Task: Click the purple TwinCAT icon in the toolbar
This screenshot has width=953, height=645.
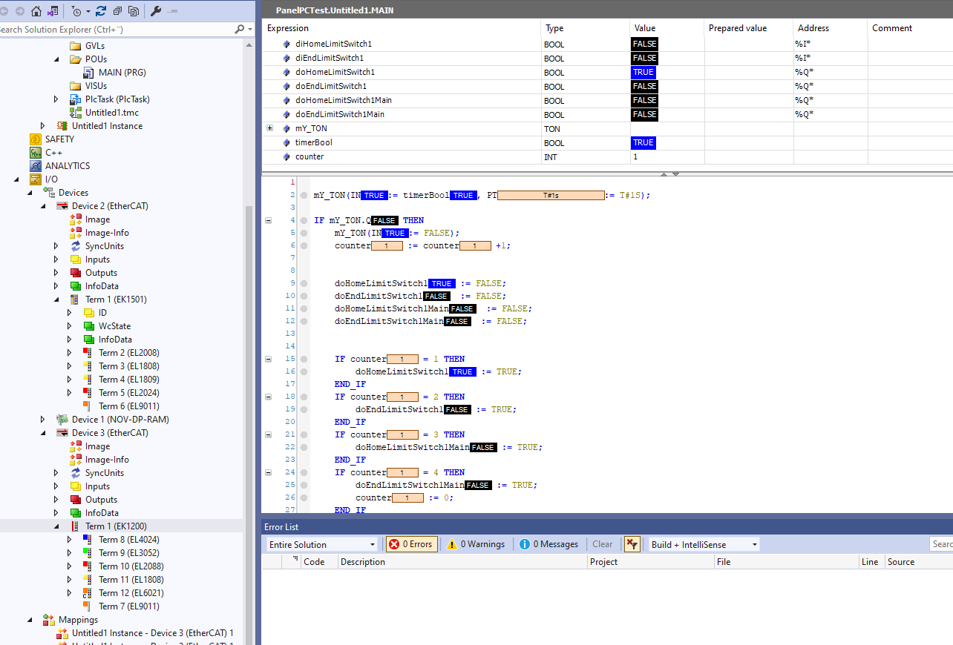Action: (52, 11)
